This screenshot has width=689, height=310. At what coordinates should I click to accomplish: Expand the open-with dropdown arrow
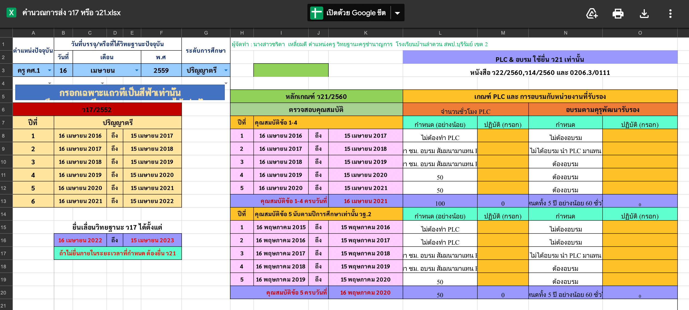click(x=397, y=13)
